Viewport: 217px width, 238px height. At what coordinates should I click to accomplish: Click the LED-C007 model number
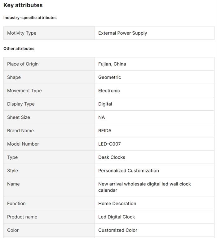point(109,144)
